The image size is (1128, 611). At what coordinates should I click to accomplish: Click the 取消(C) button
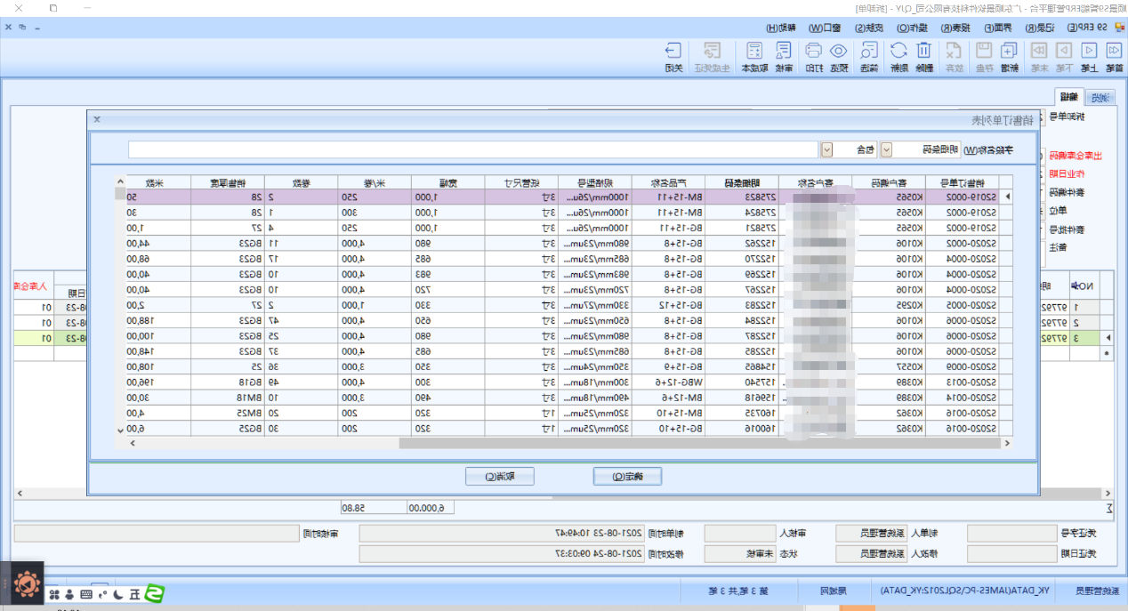click(x=499, y=476)
